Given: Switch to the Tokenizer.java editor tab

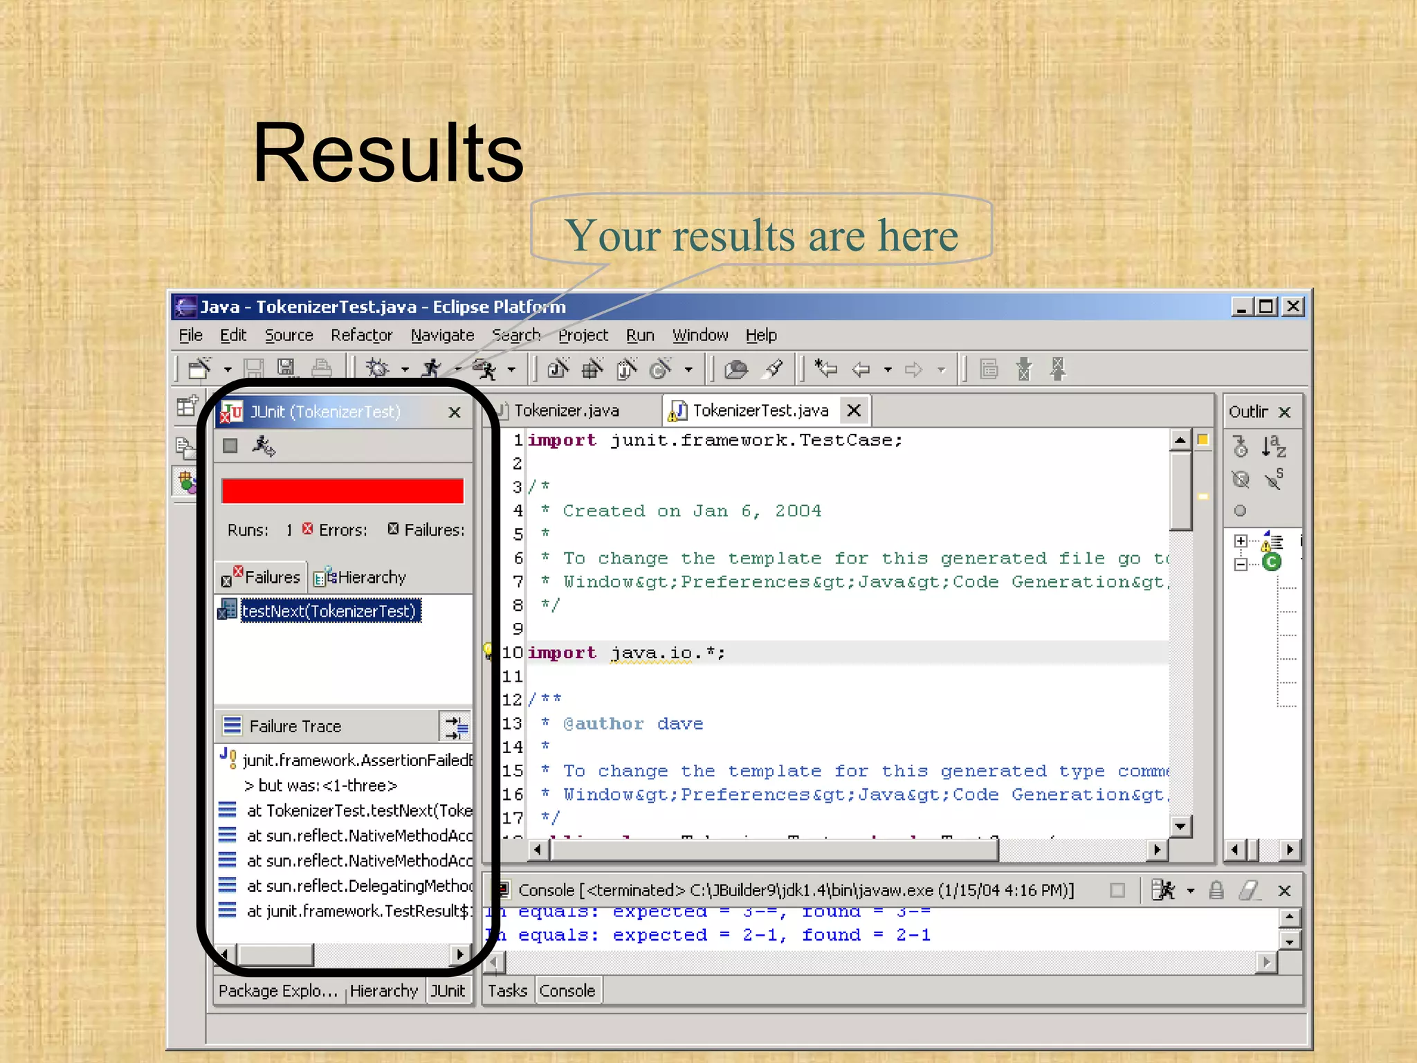Looking at the screenshot, I should (x=566, y=411).
